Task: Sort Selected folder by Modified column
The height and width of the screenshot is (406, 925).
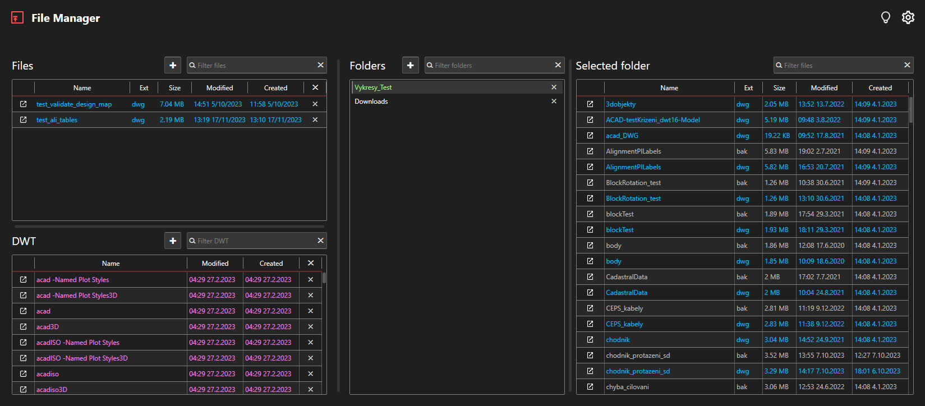Action: click(x=823, y=88)
